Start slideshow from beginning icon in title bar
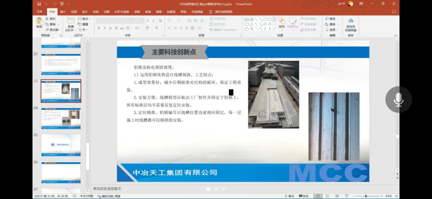 pos(62,4)
